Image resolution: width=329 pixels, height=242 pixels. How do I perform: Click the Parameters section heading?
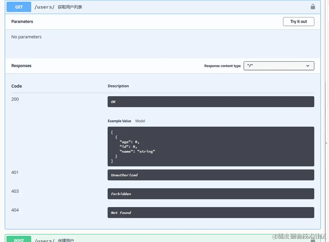(x=22, y=22)
